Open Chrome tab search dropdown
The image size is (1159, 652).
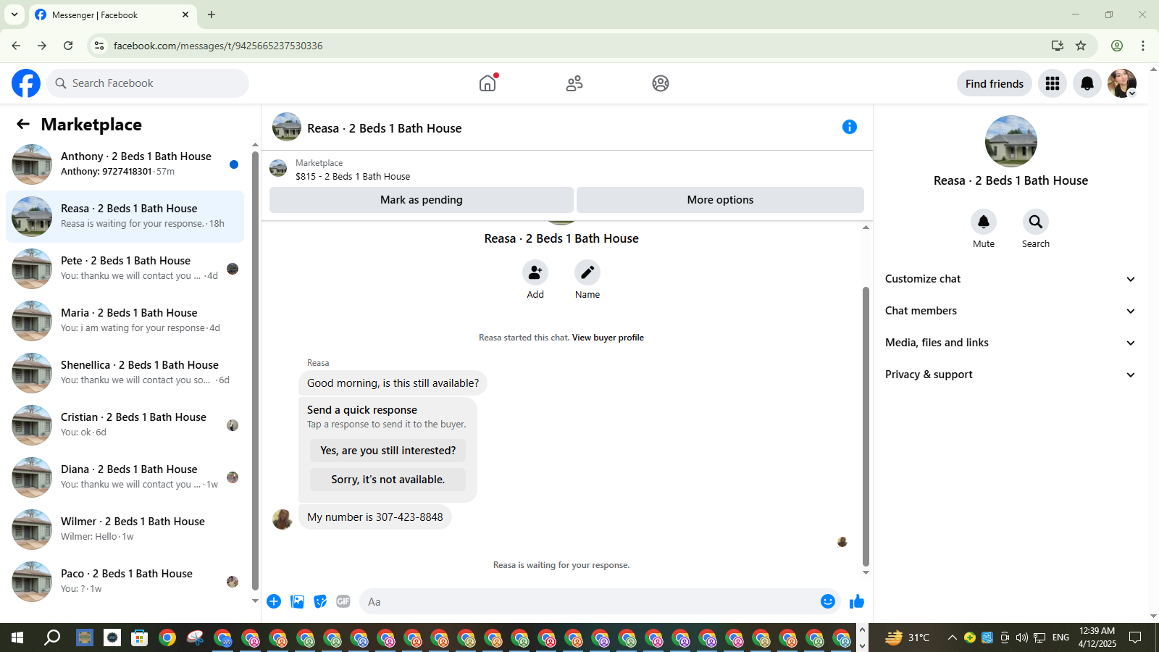[x=14, y=14]
